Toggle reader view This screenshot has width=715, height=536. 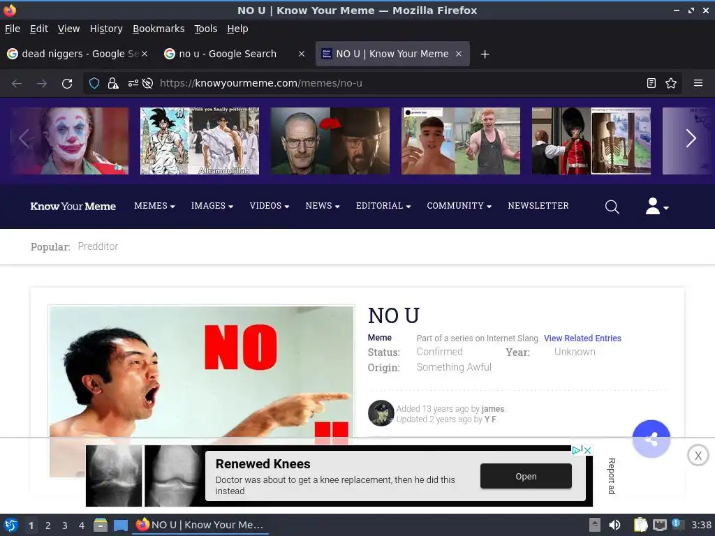pyautogui.click(x=651, y=83)
